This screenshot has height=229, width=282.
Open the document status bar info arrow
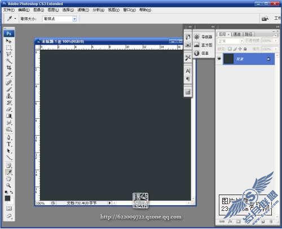[x=109, y=203]
